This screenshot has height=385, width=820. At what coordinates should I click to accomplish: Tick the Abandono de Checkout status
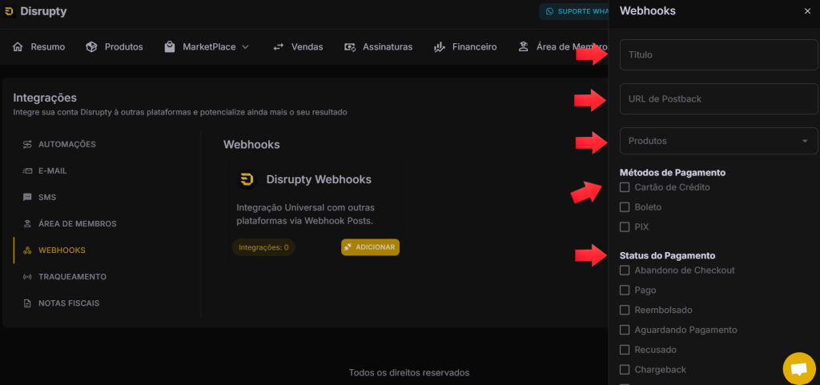pyautogui.click(x=625, y=270)
